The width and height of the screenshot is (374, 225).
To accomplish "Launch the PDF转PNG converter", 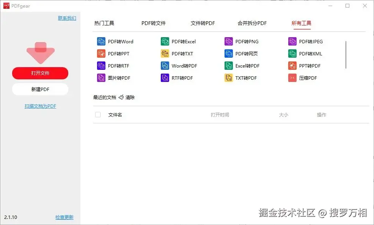I will tap(229, 41).
